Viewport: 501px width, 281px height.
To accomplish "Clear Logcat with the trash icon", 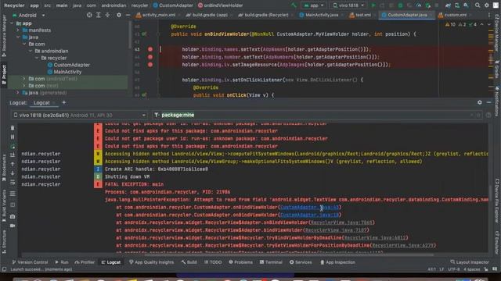I will 13,128.
